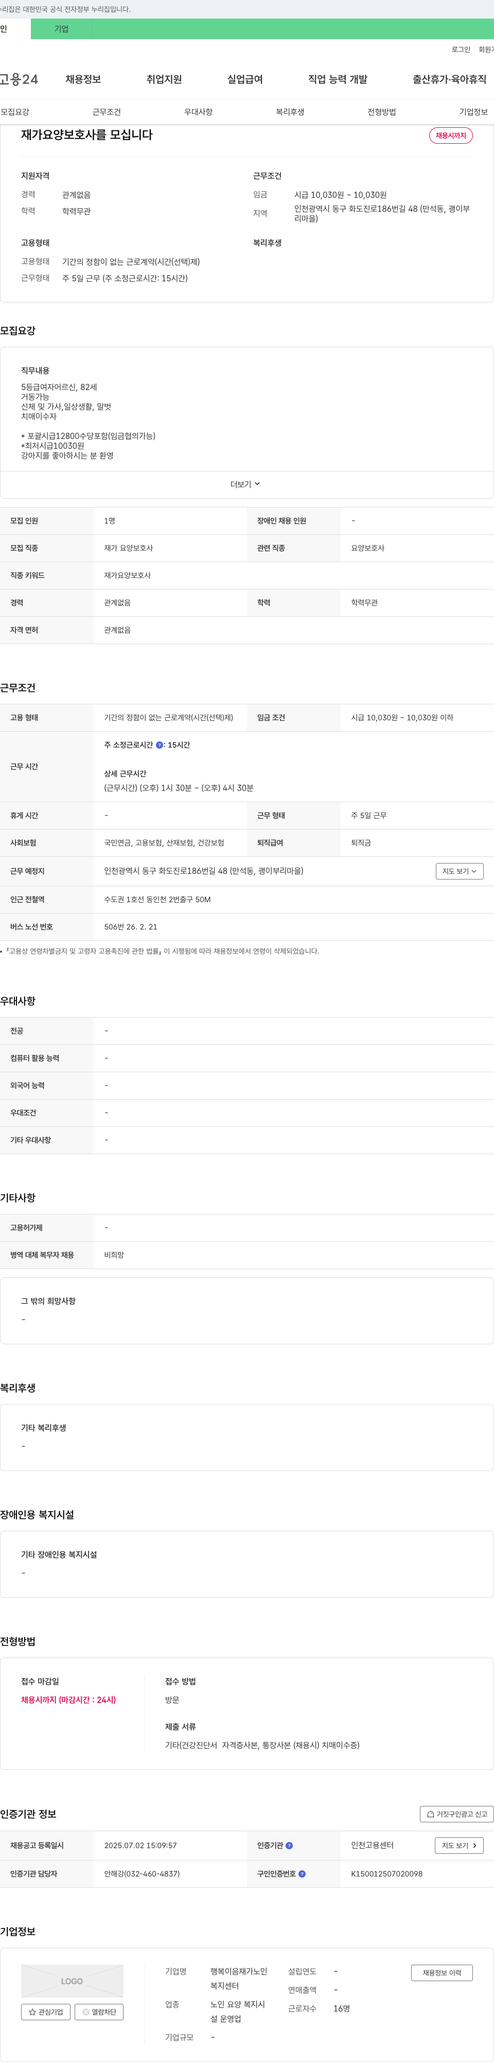494x2062 pixels.
Task: Jump to 우대사항 section tab
Action: click(x=198, y=112)
